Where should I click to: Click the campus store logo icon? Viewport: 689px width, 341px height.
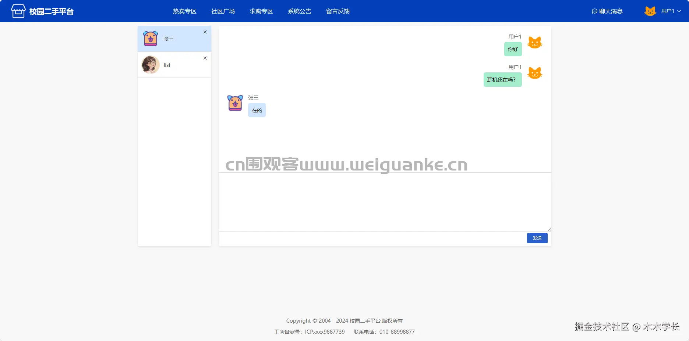[x=18, y=11]
